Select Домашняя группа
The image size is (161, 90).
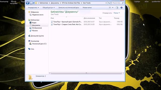tap(37, 36)
